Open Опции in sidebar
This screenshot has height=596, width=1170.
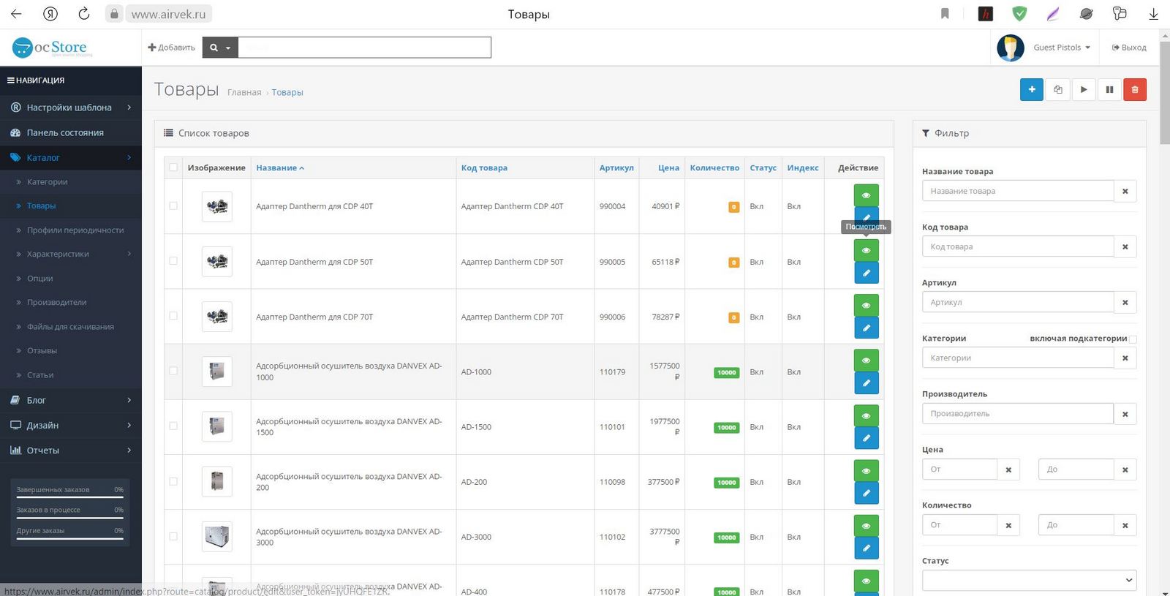(x=71, y=278)
